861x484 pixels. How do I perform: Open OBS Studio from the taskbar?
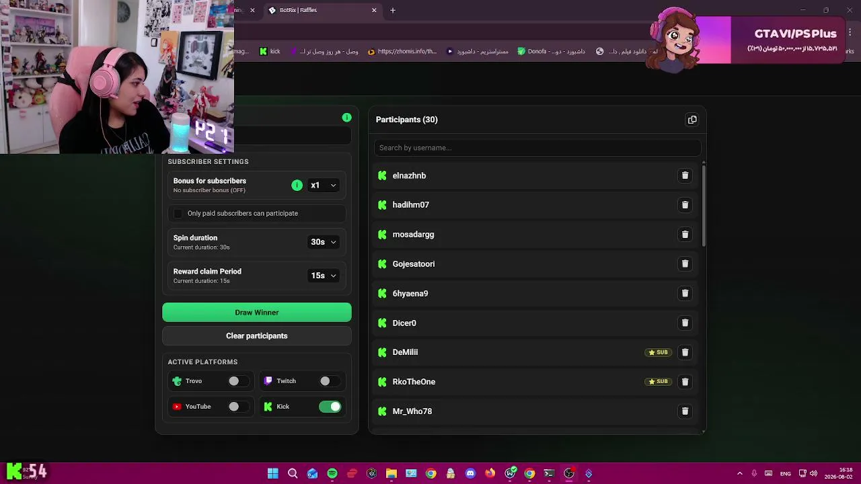coord(569,473)
